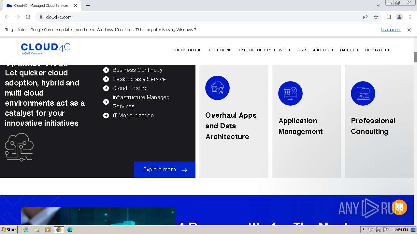This screenshot has width=417, height=234.
Task: Click the taskbar clock showing 12:54 PM
Action: point(400,230)
